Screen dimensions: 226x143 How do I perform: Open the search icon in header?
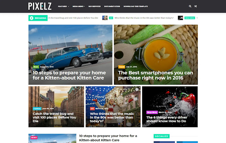(190, 6)
